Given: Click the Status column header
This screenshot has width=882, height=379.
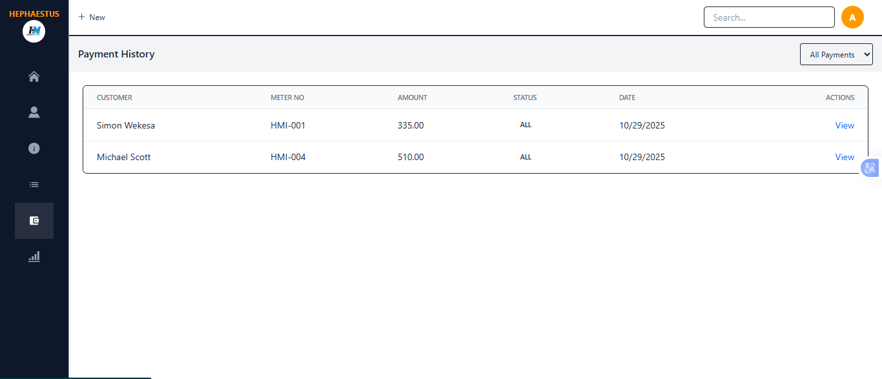Looking at the screenshot, I should click(525, 97).
